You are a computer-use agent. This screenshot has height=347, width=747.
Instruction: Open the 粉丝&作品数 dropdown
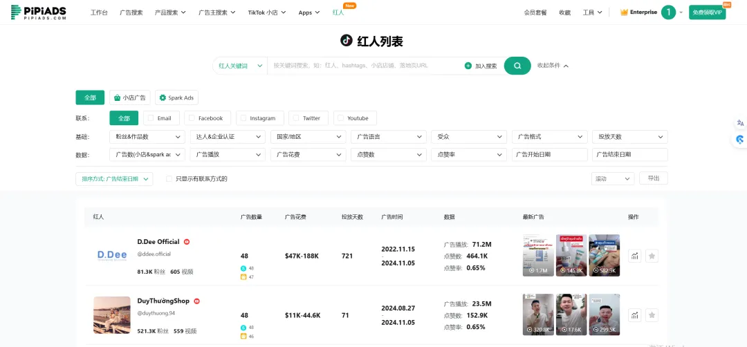(x=147, y=137)
